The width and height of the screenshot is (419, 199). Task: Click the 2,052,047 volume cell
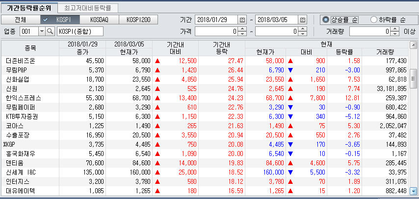pos(393,126)
